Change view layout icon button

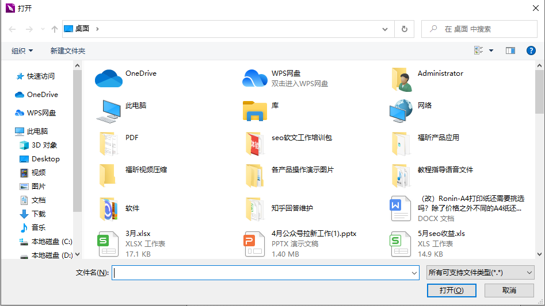tap(479, 51)
